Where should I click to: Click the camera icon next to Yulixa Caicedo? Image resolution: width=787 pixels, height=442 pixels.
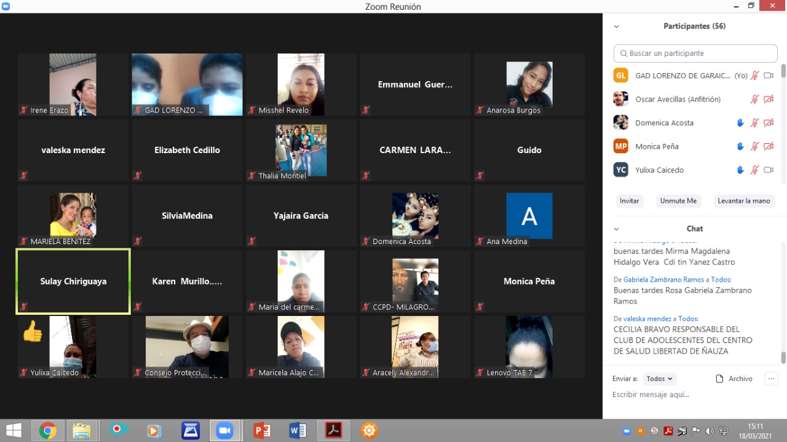(768, 170)
